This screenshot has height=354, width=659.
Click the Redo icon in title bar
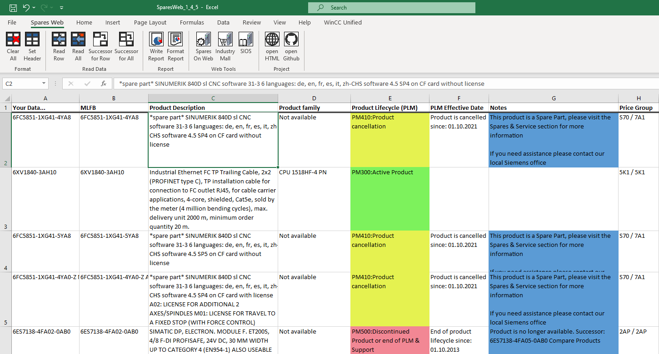[44, 7]
